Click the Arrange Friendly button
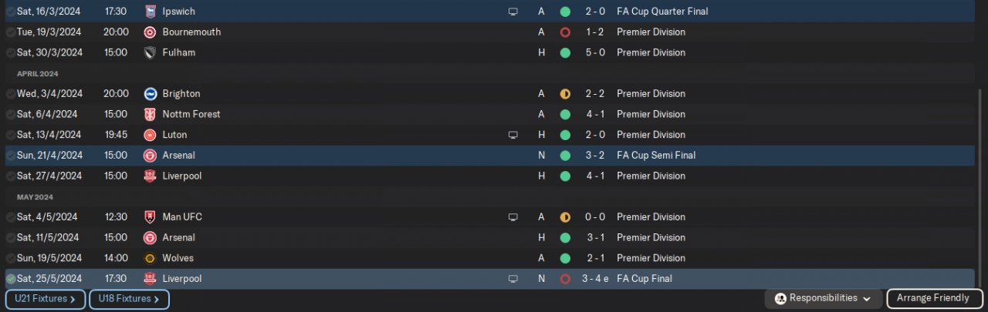This screenshot has width=988, height=312. tap(934, 298)
